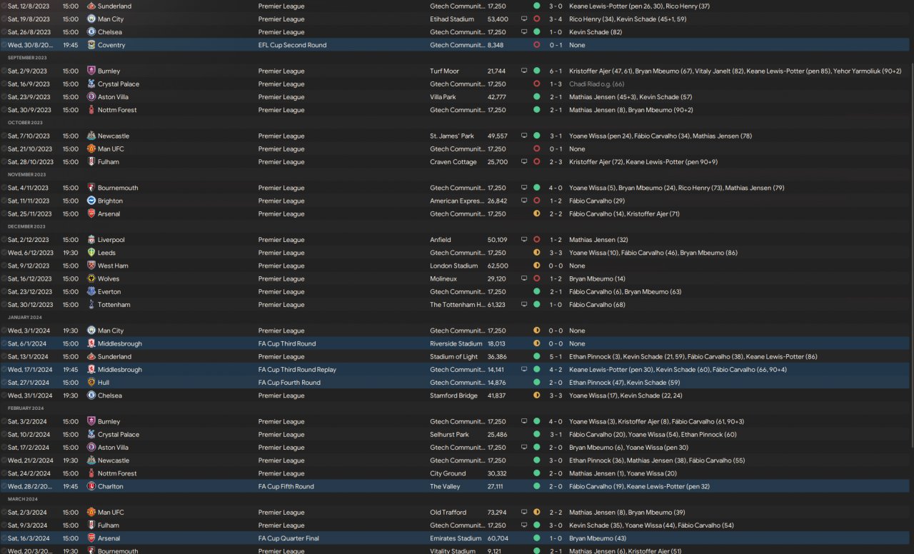Click the EFL Cup Second Round competition
Image resolution: width=914 pixels, height=554 pixels.
click(x=293, y=45)
